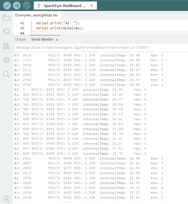Click the Verify checkmark button
This screenshot has width=188, height=204.
[x=7, y=6]
